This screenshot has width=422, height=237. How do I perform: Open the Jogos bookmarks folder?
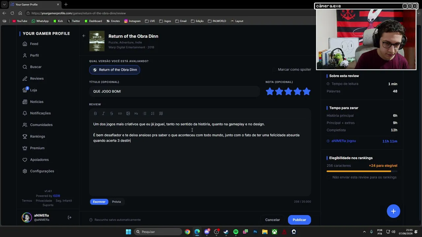pyautogui.click(x=165, y=21)
